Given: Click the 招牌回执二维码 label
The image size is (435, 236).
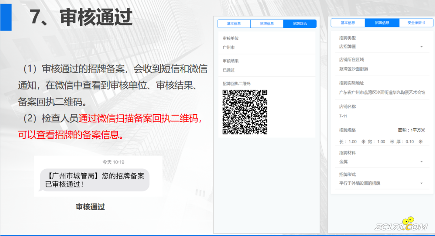Looking at the screenshot, I should click(236, 84).
